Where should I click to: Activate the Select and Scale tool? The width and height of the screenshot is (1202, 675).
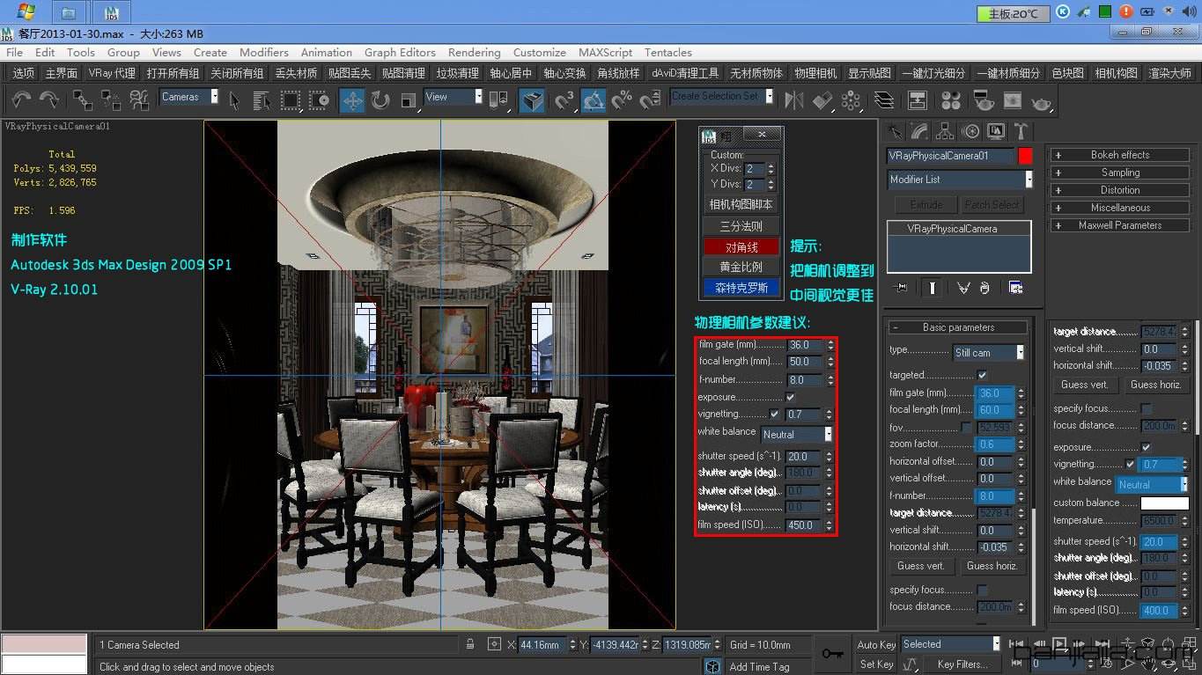(409, 100)
